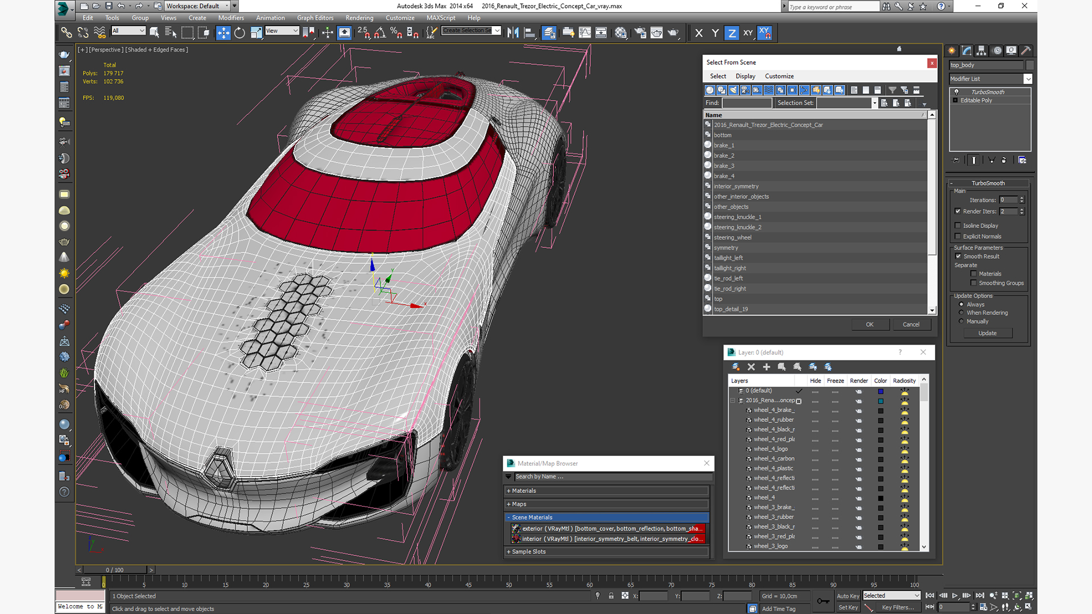Toggle the Angle Snap tool
The image size is (1092, 614).
click(380, 33)
